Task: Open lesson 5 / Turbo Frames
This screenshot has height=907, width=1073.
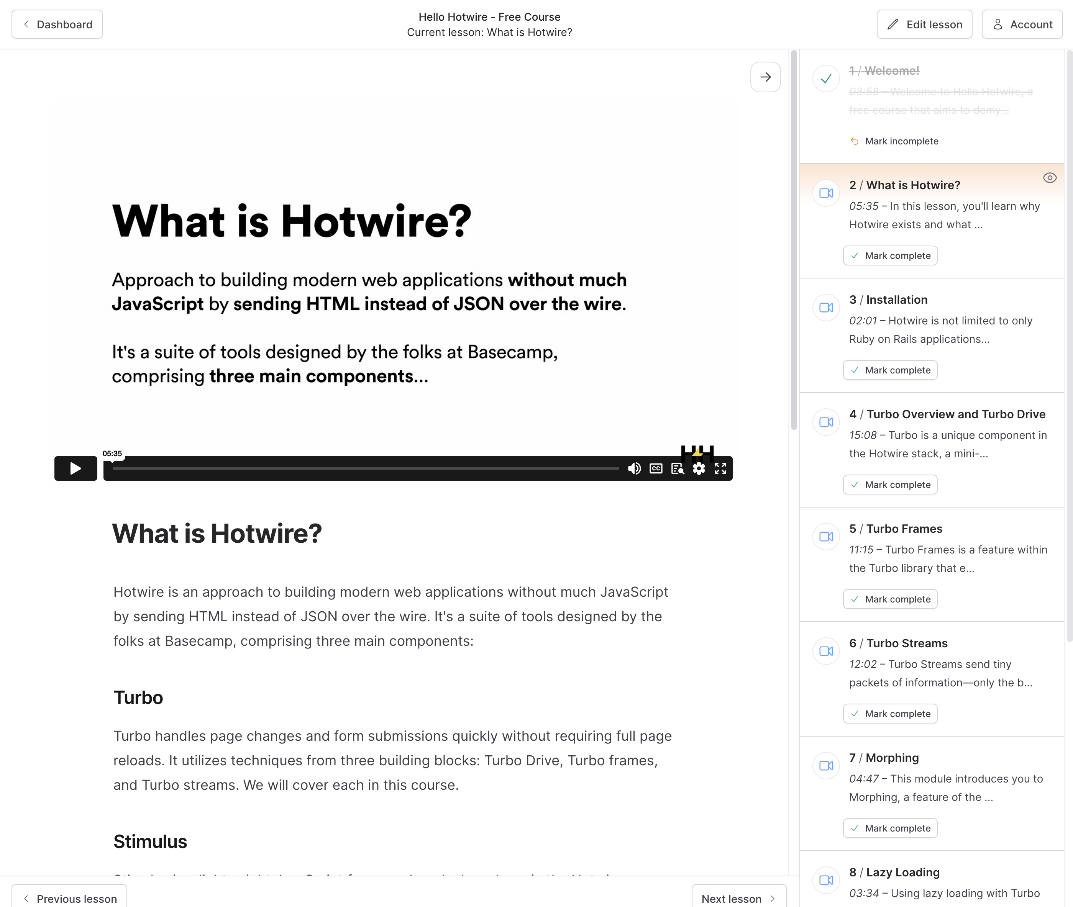Action: coord(896,529)
